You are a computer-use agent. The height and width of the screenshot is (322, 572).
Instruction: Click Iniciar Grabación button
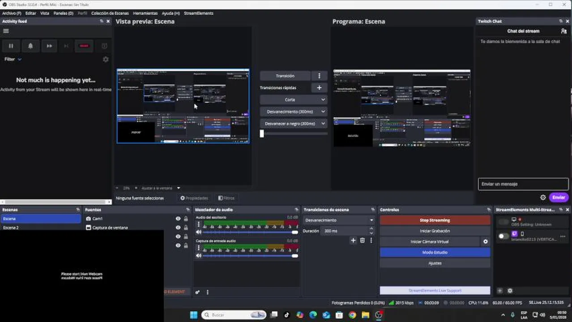435,231
